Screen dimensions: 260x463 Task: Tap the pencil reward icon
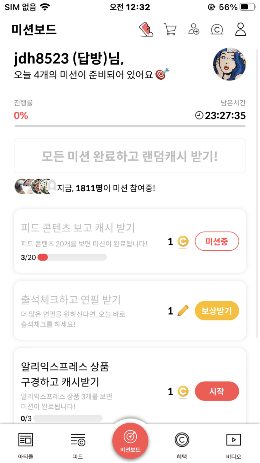point(183,311)
